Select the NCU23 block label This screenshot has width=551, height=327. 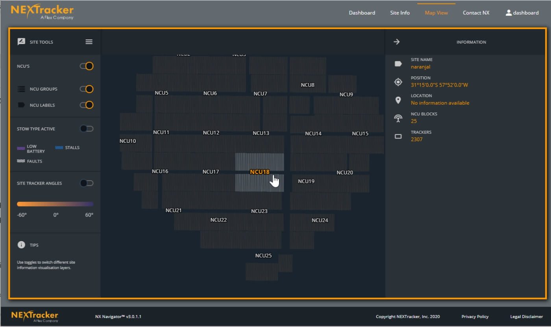(x=259, y=211)
